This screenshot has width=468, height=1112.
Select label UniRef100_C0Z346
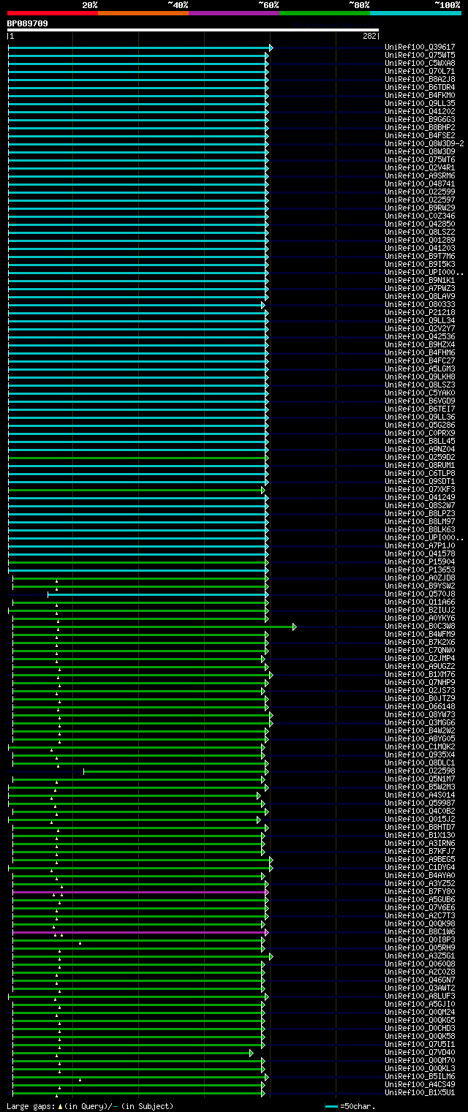[420, 216]
